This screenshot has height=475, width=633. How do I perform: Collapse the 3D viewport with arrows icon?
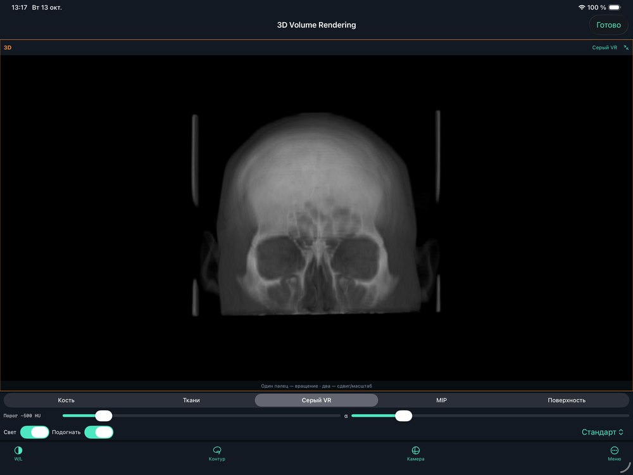pyautogui.click(x=626, y=47)
